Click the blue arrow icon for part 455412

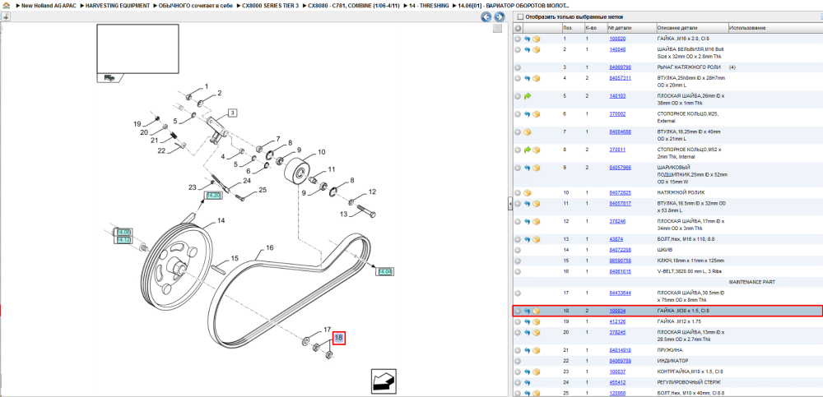click(528, 383)
